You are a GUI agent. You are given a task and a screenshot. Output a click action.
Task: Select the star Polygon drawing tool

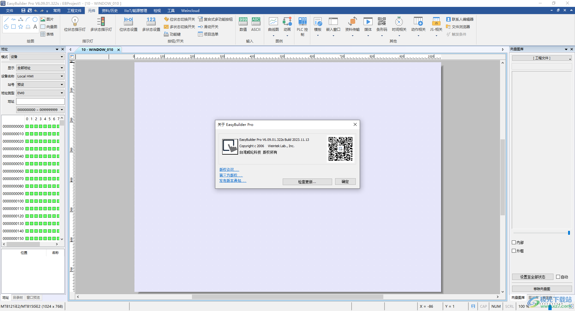coord(21,27)
